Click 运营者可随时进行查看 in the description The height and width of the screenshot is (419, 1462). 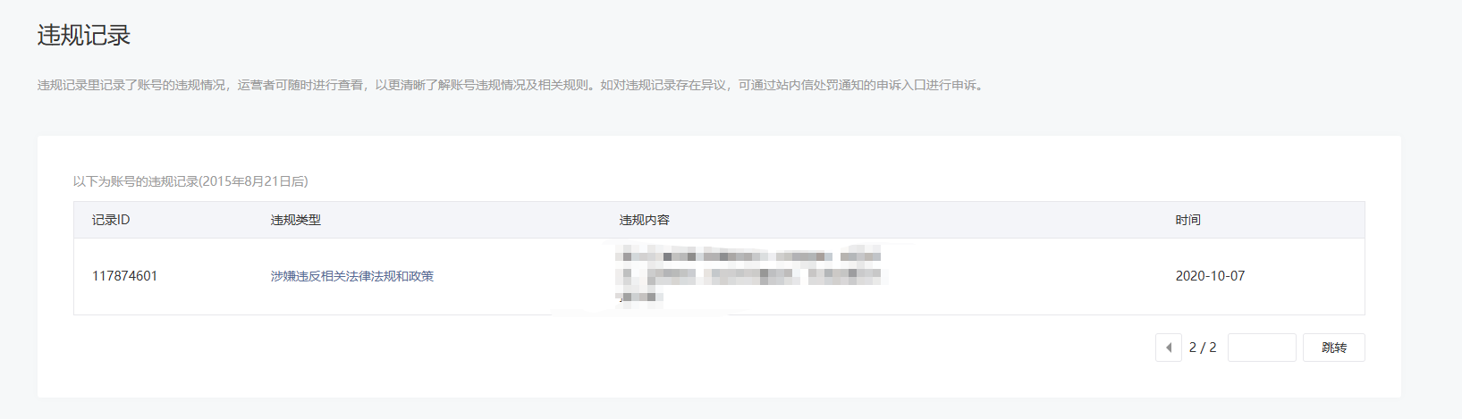(300, 85)
